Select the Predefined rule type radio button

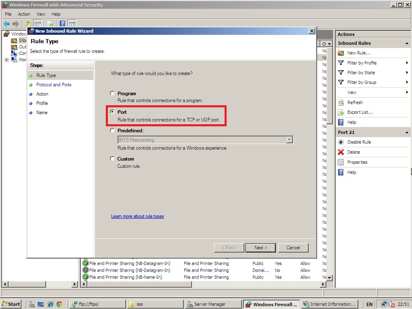coord(112,130)
